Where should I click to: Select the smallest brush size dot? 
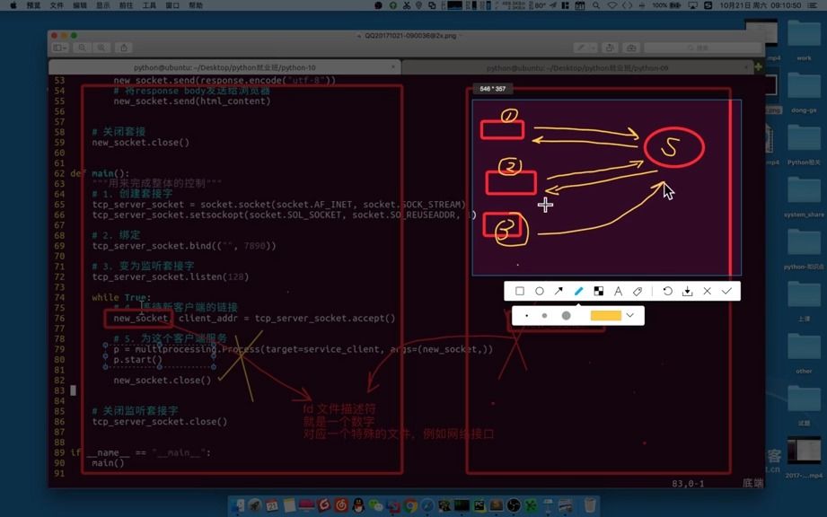[x=527, y=315]
